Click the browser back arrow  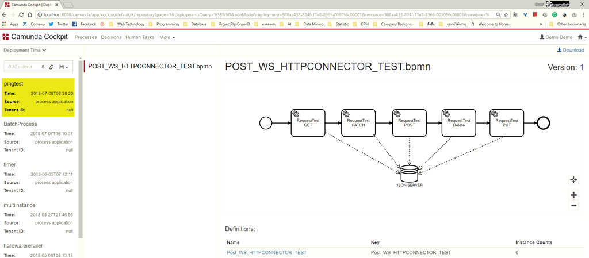click(x=5, y=14)
